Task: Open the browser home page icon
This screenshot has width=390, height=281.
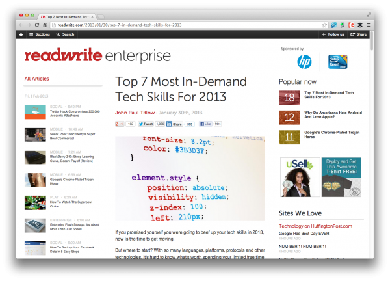Action: pos(45,25)
